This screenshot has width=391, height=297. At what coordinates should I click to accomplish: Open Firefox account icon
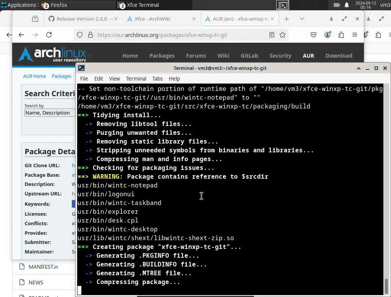pos(327,35)
